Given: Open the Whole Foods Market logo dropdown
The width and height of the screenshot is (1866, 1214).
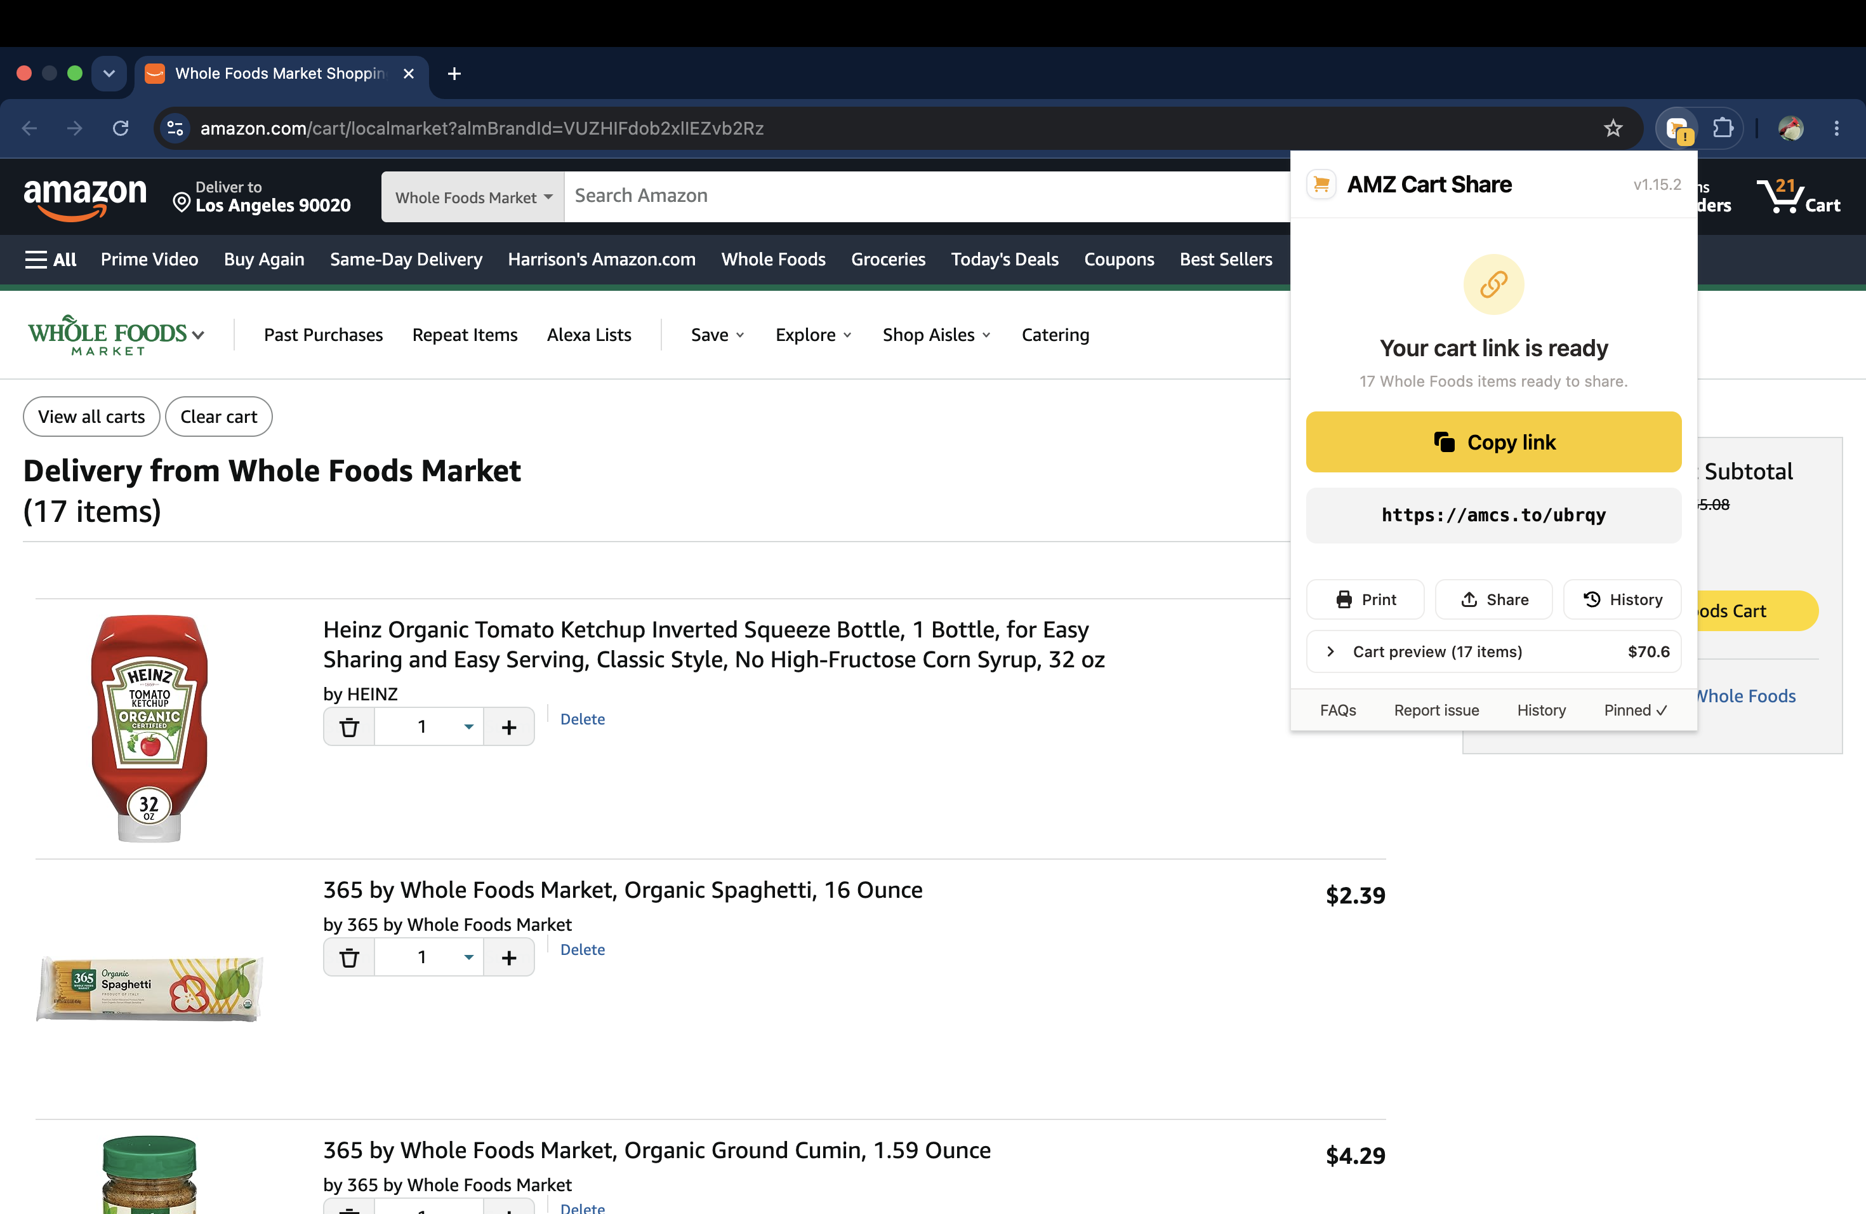Looking at the screenshot, I should (116, 336).
